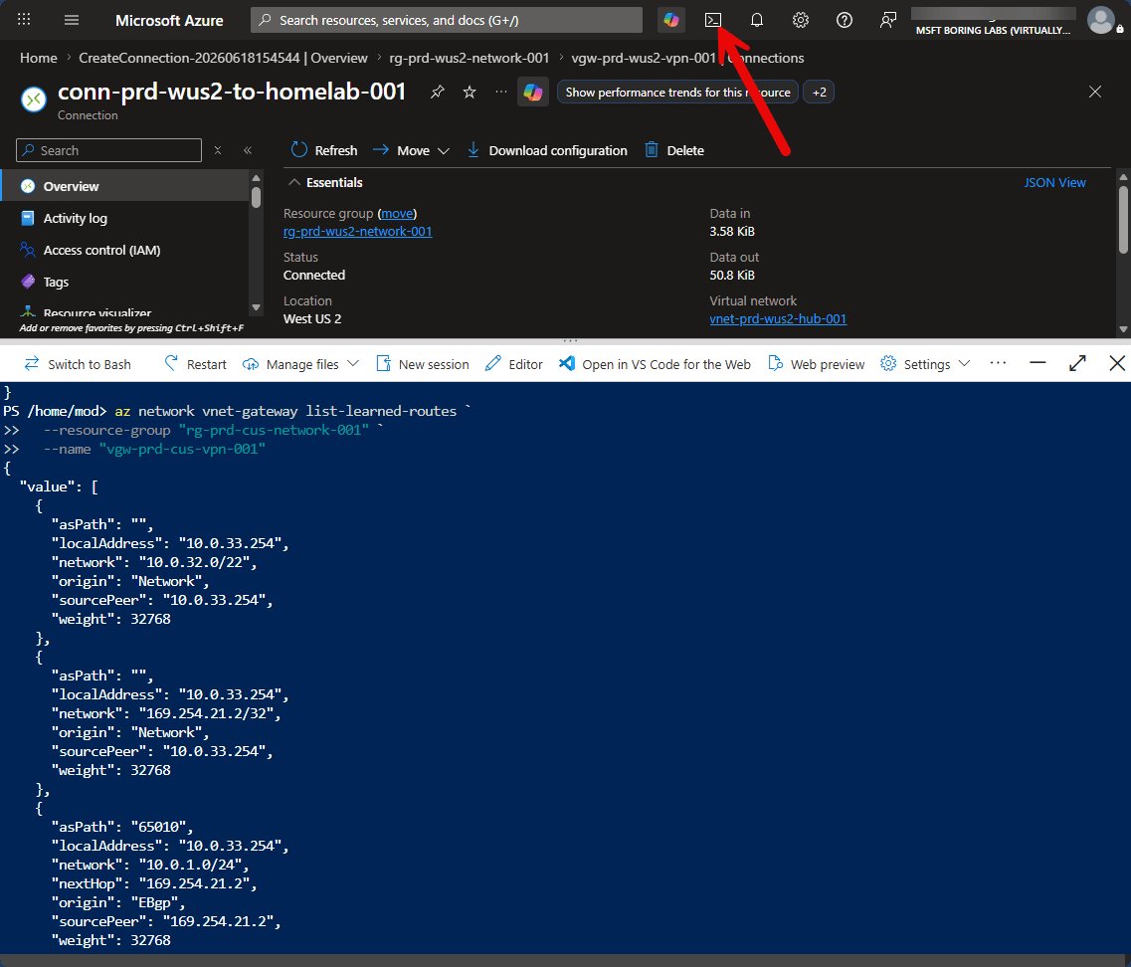Add connection to favorites star

(x=470, y=92)
